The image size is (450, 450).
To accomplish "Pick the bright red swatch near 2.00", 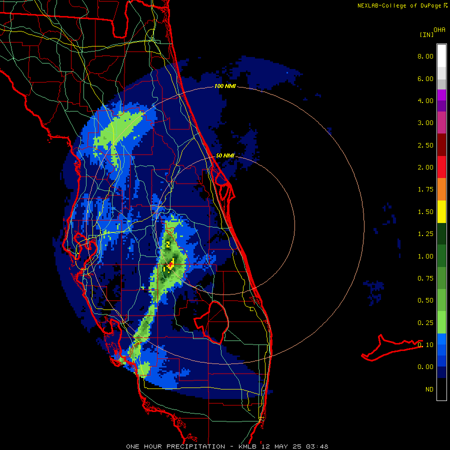I will [x=441, y=167].
